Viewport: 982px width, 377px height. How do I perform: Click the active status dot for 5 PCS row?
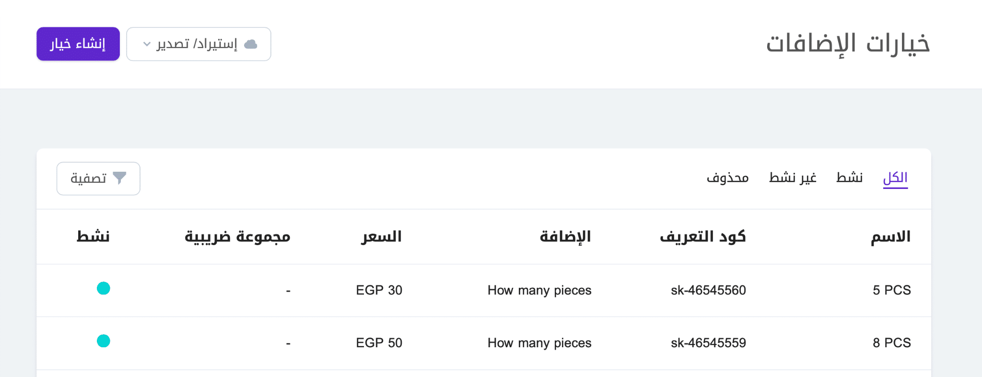coord(103,289)
